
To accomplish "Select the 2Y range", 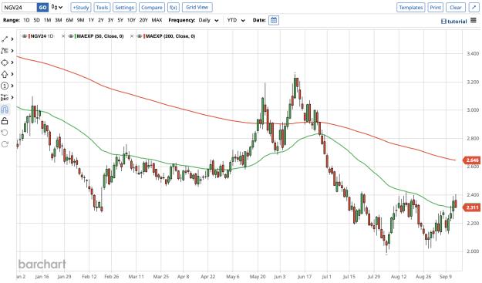I will 101,20.
